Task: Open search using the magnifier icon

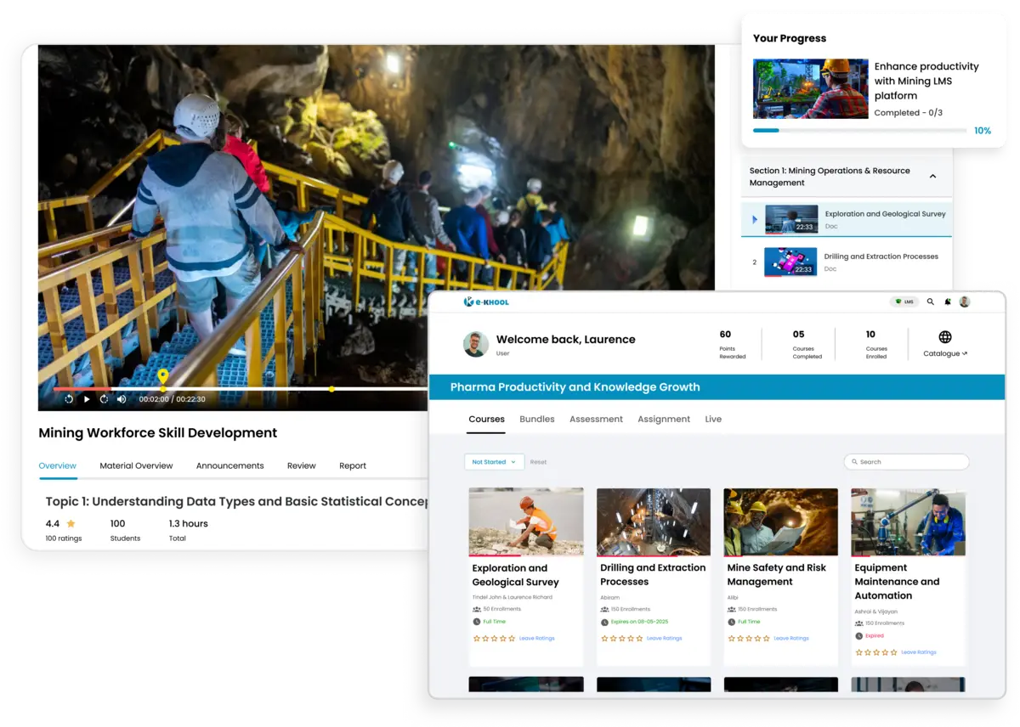Action: (930, 302)
